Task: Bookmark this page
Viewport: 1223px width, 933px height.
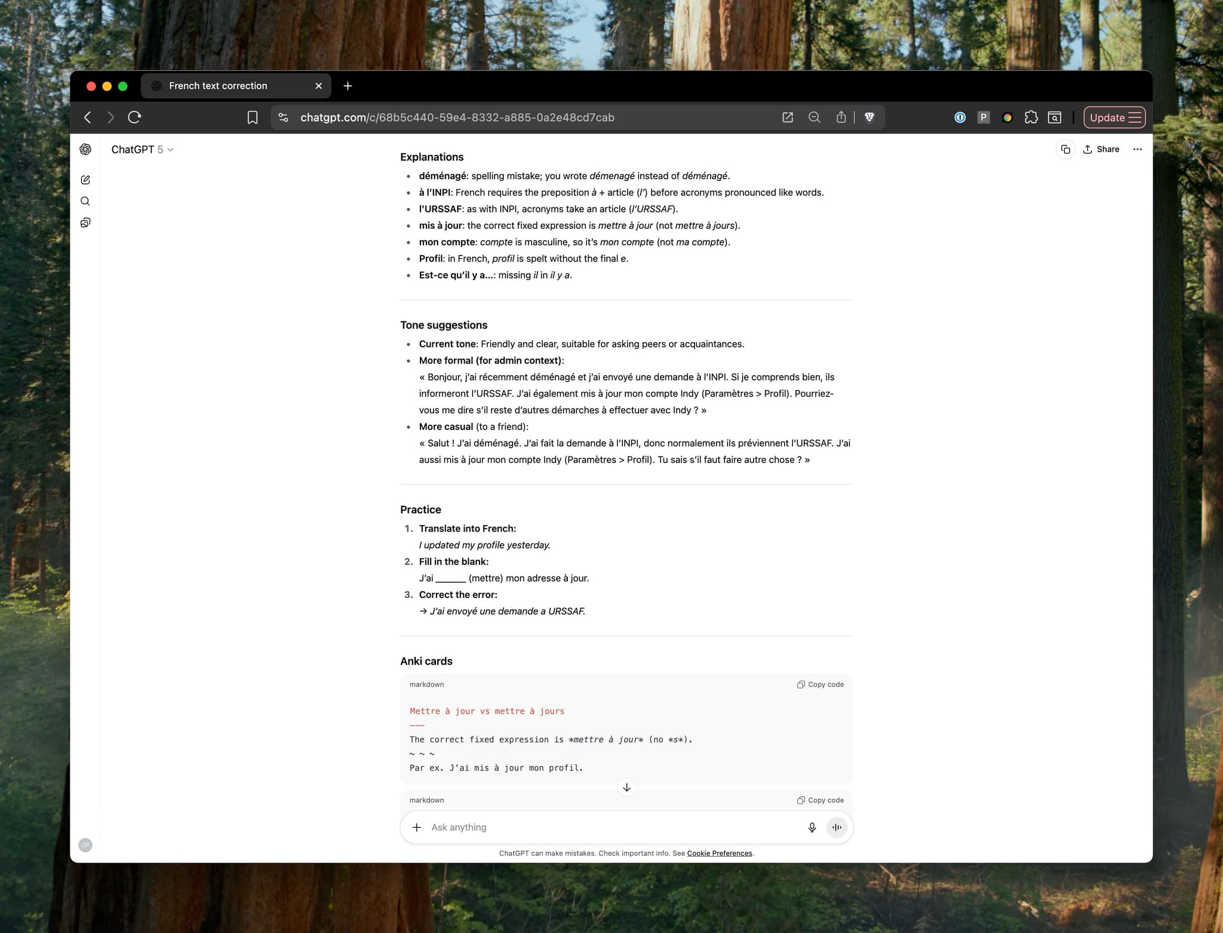Action: click(x=253, y=118)
